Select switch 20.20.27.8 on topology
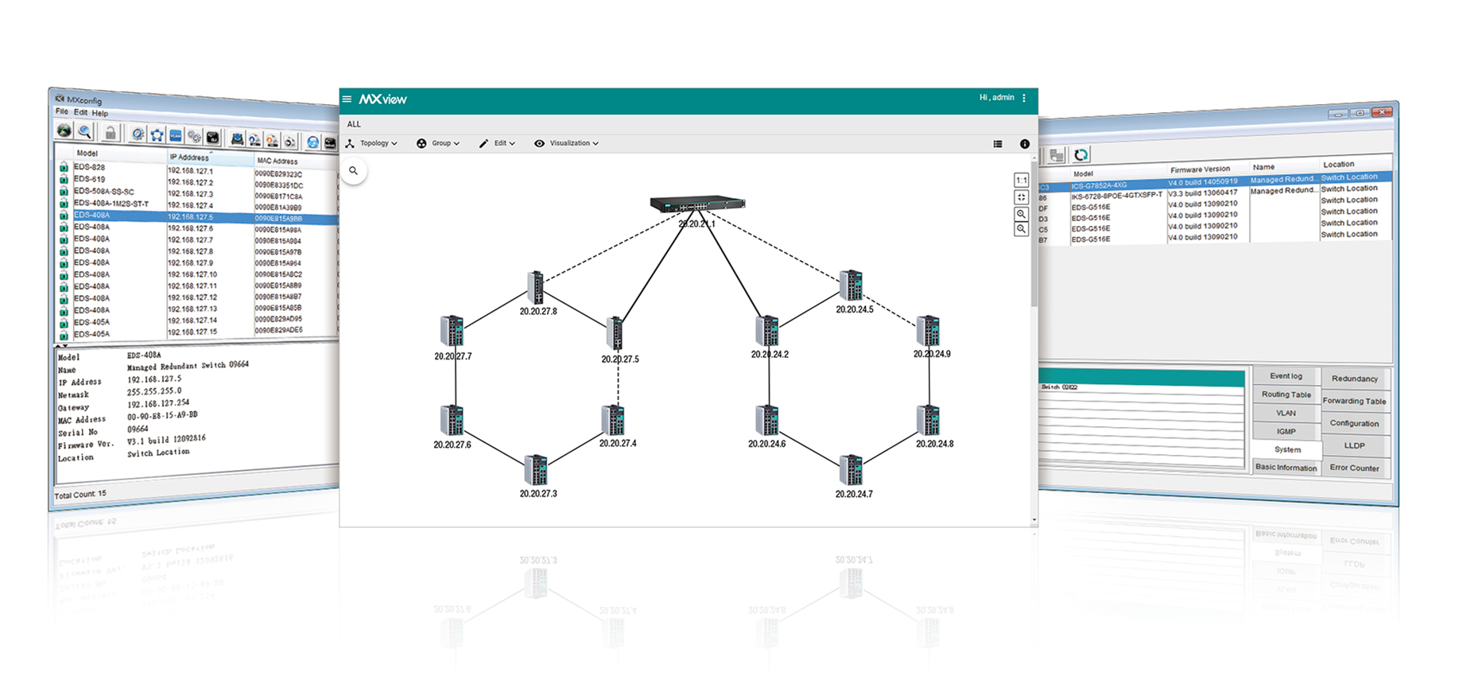 [537, 287]
